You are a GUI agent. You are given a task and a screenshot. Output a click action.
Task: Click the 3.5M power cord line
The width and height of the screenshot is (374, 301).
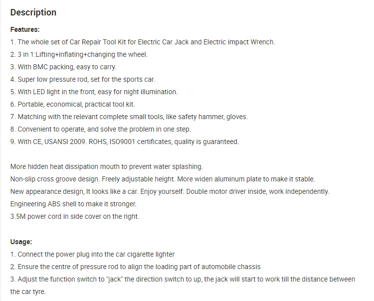pyautogui.click(x=75, y=217)
